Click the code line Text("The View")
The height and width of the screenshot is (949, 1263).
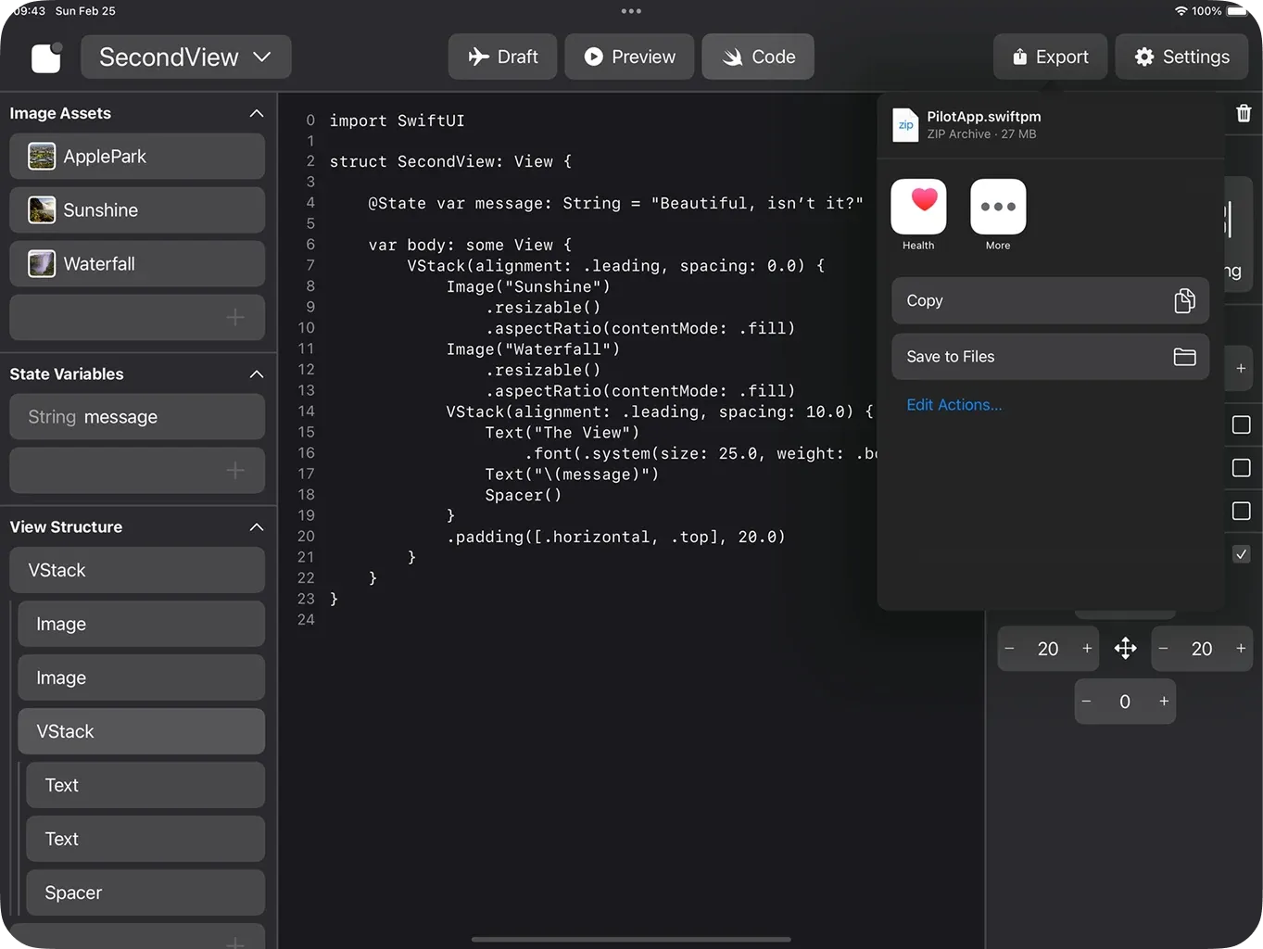point(562,433)
